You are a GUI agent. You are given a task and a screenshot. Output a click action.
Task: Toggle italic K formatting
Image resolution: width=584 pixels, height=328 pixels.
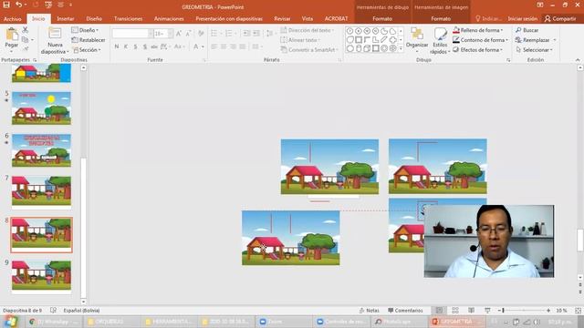[126, 46]
